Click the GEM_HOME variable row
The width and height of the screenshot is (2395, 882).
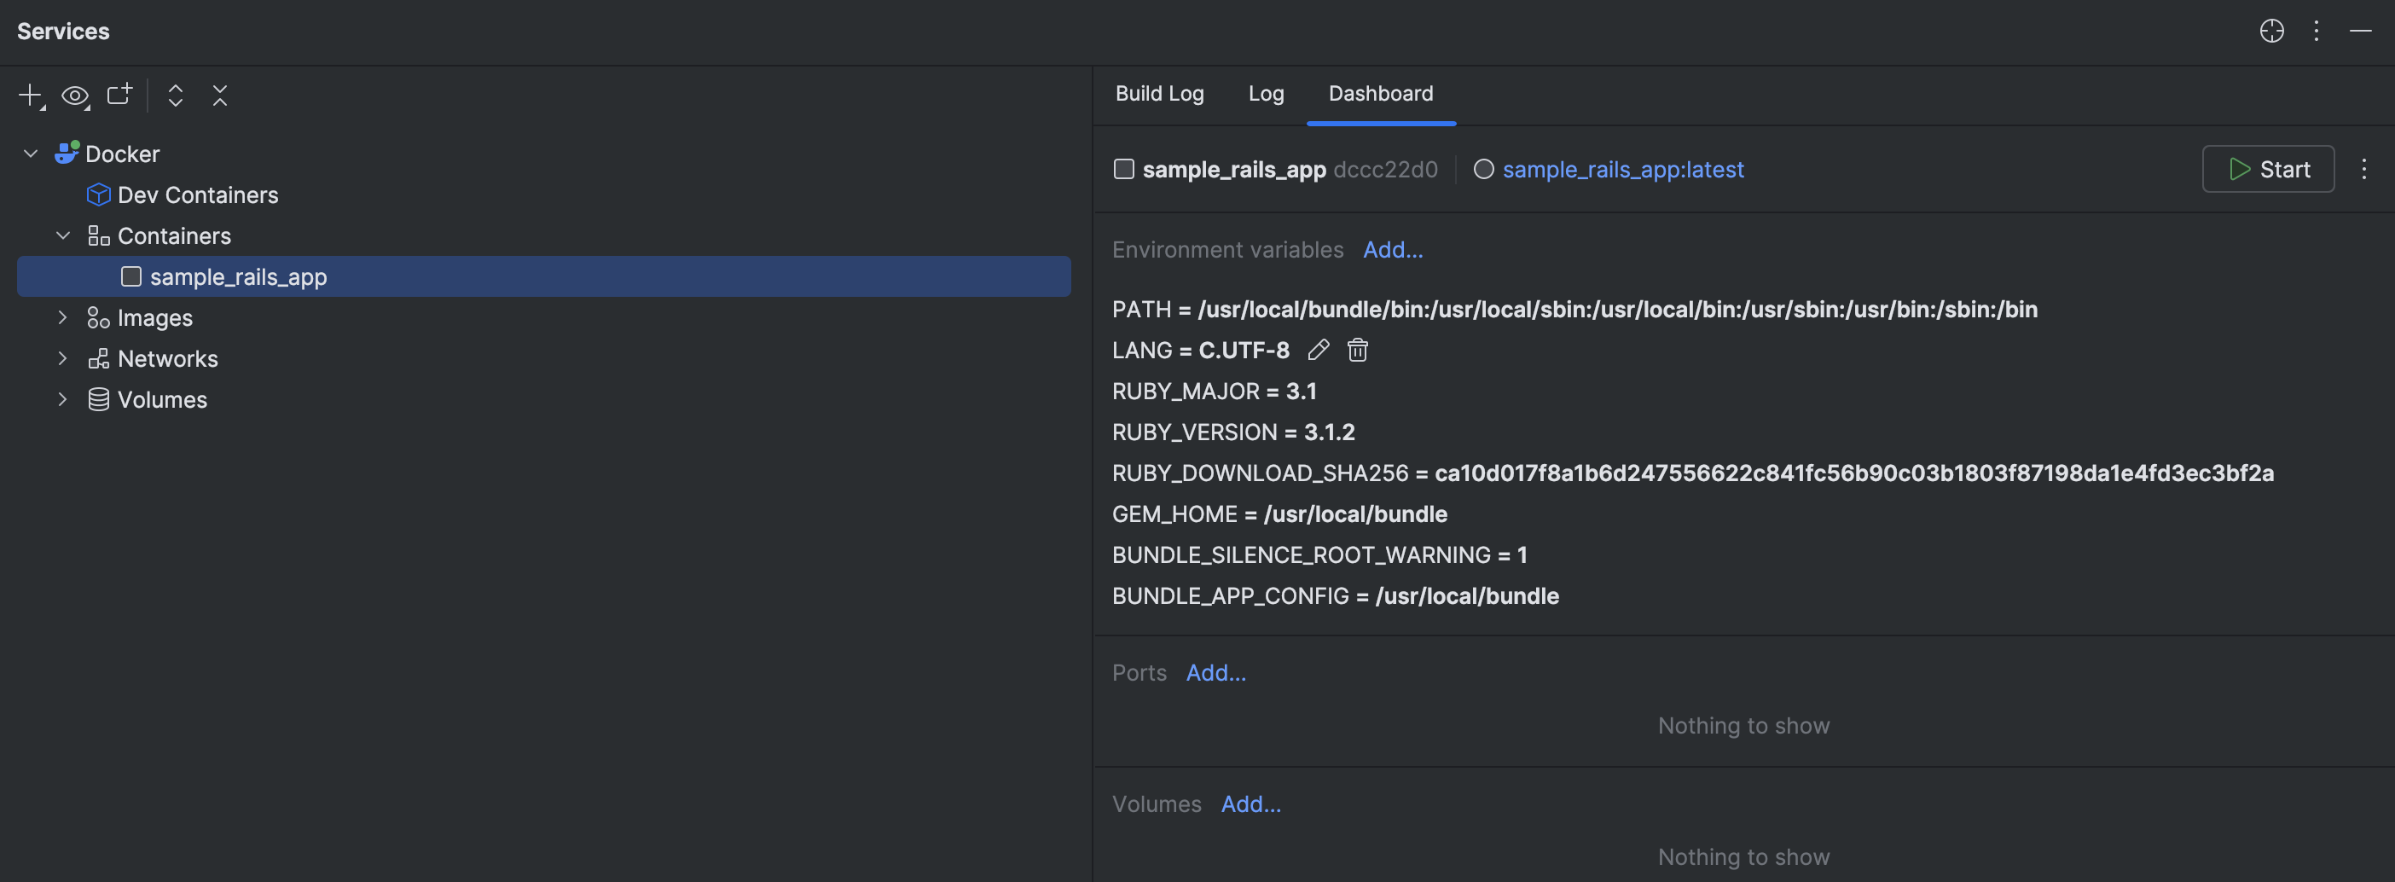coord(1279,513)
